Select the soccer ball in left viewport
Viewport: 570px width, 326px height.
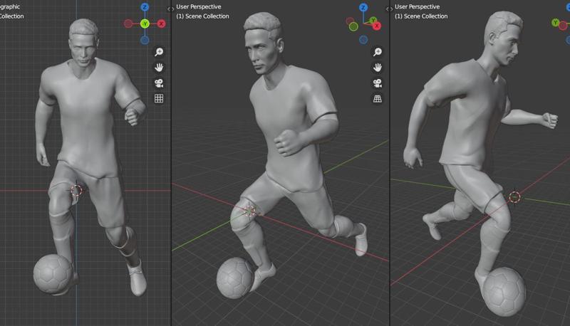[x=52, y=274]
